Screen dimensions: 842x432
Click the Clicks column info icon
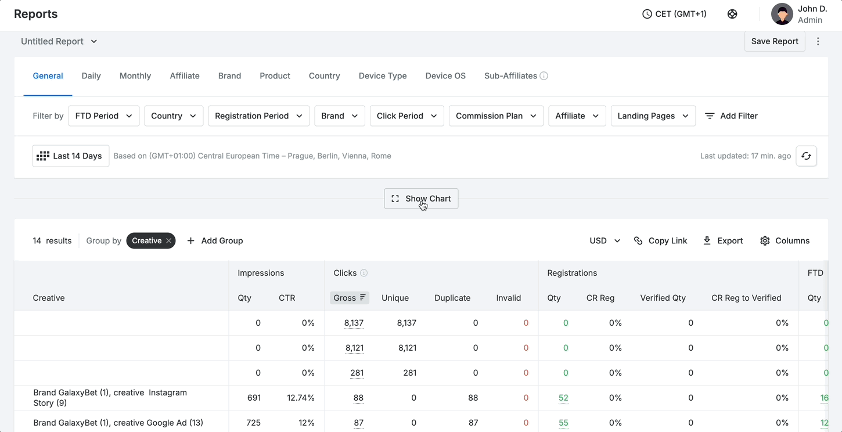(364, 273)
